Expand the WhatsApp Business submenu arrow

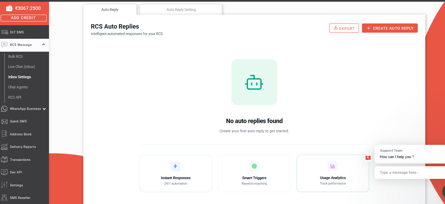pos(44,109)
